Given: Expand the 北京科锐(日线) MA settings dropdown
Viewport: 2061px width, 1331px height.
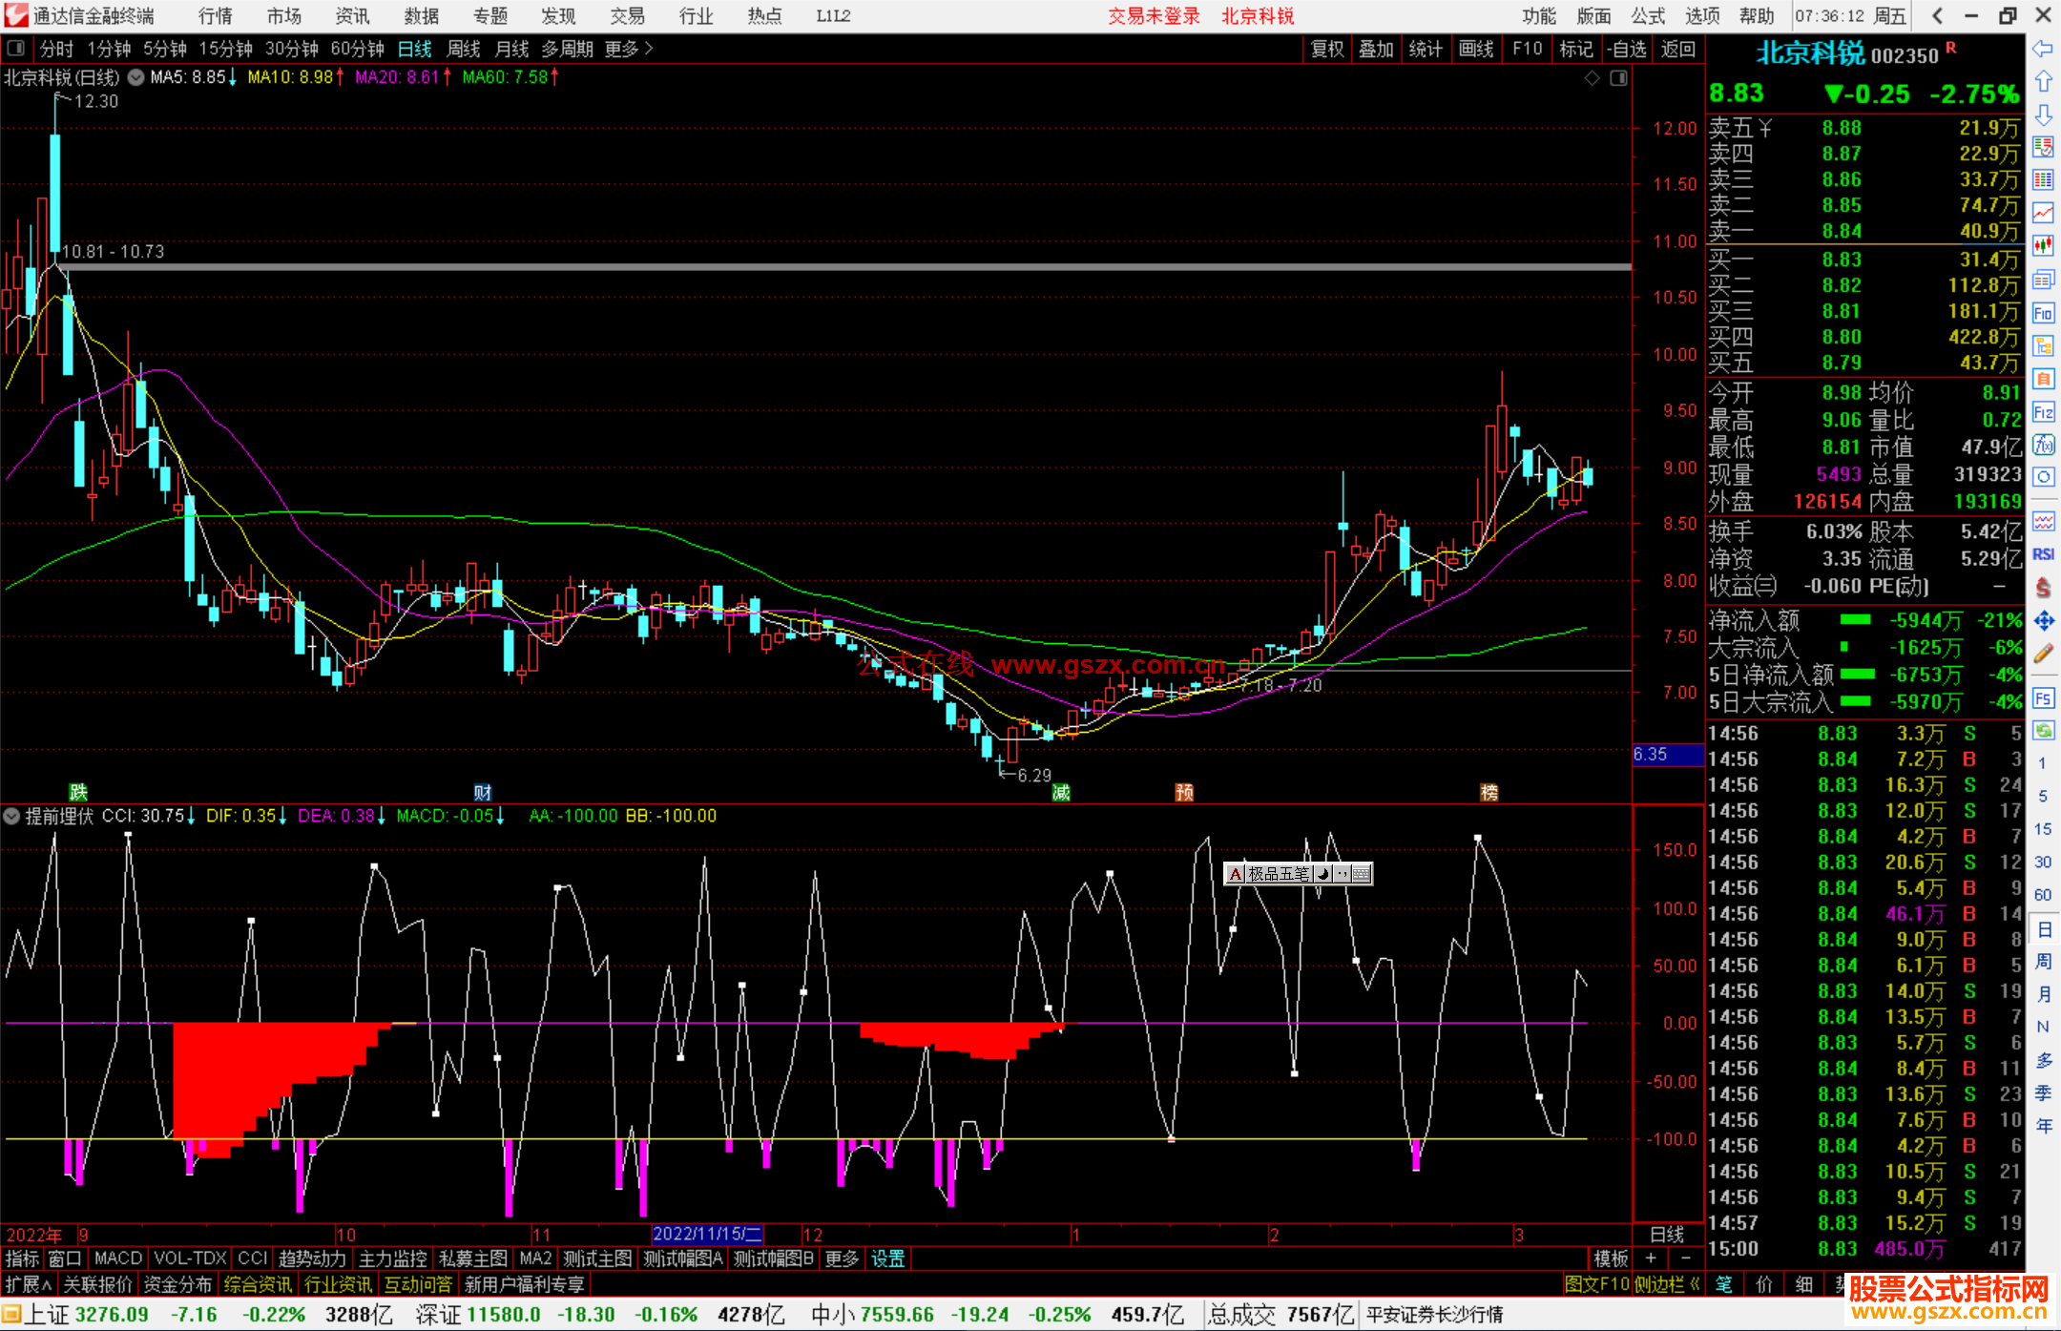Looking at the screenshot, I should point(136,77).
